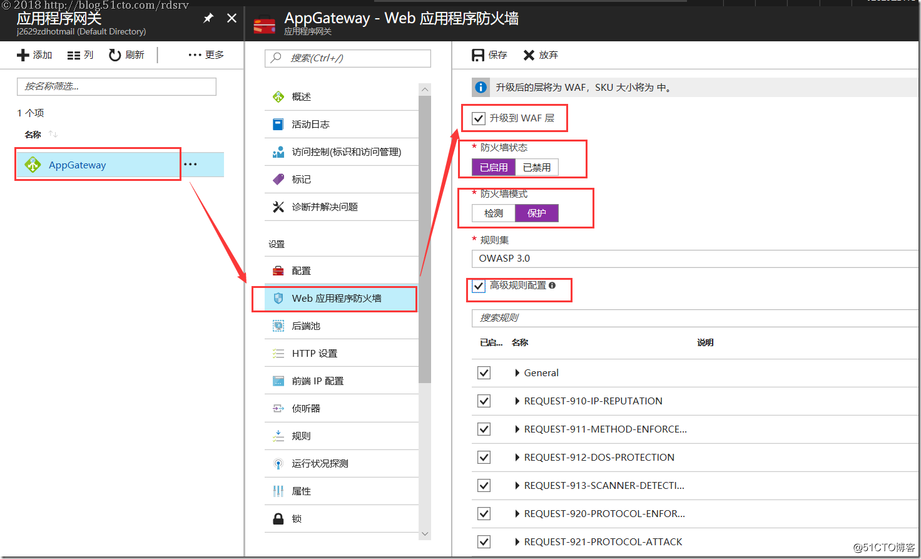921x559 pixels.
Task: Set firewall status to Enabled (已启用)
Action: 494,167
